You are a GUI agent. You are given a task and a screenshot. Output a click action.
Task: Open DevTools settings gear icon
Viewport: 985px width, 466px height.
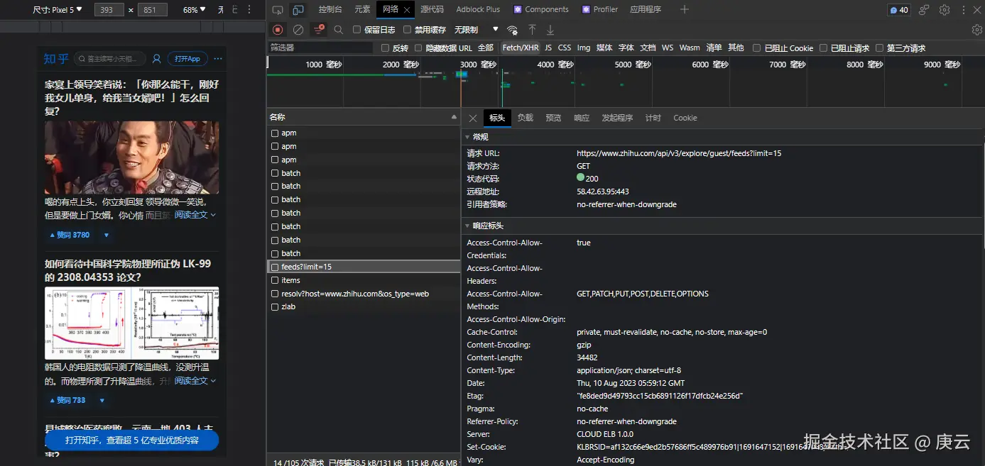click(x=945, y=10)
